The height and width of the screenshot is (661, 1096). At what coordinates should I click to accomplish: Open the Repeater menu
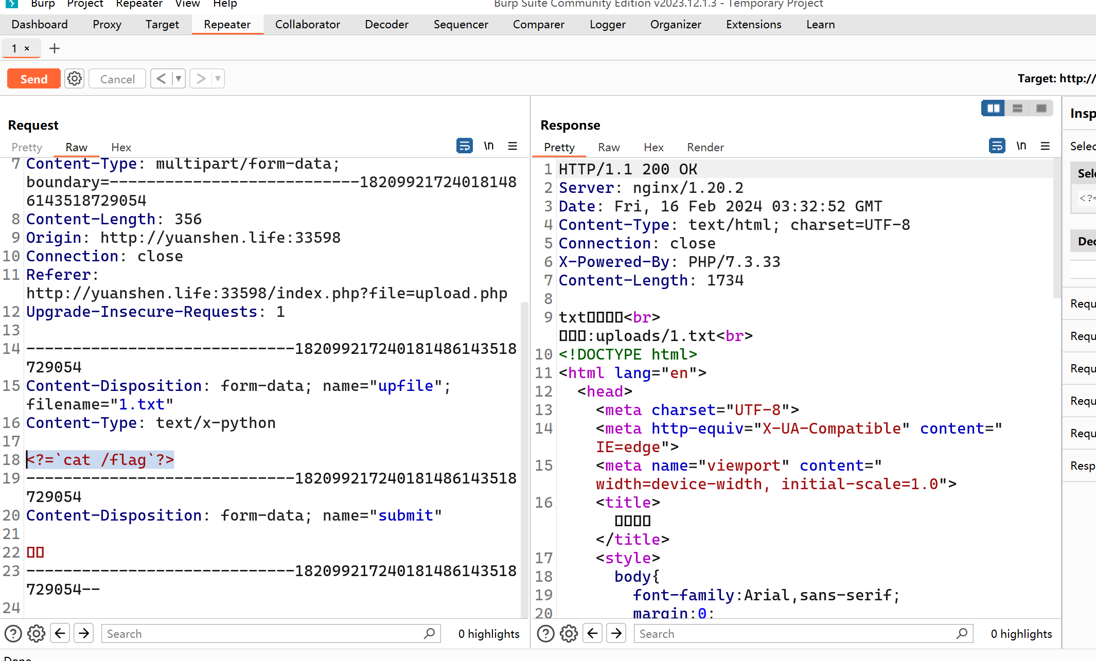(139, 4)
